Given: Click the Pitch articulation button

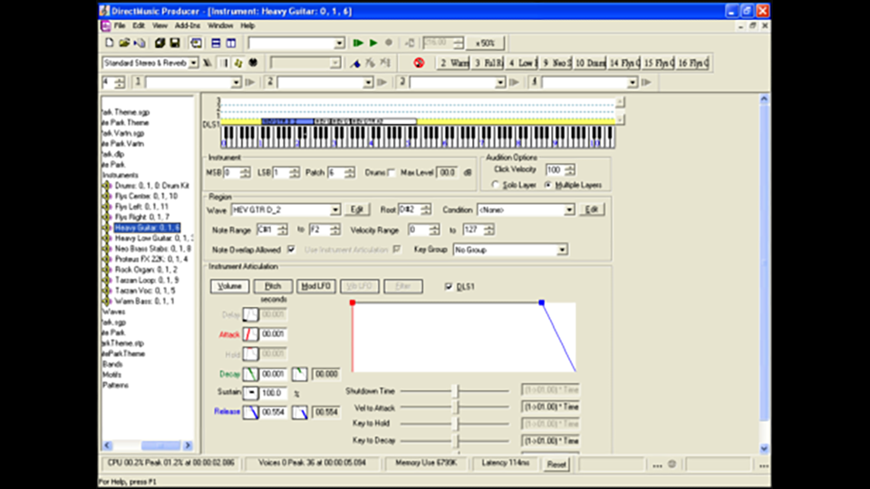Looking at the screenshot, I should (273, 286).
